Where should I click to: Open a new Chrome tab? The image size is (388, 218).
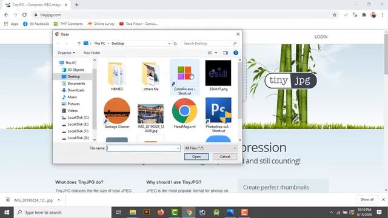point(77,5)
